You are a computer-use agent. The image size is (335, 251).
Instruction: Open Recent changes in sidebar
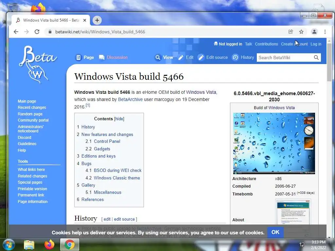pos(32,107)
